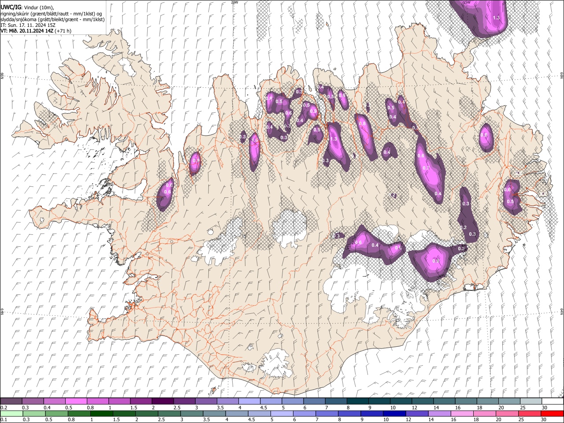Select the 8–9 blue swatch in lower legend row
564x423 pixels.
click(x=350, y=413)
